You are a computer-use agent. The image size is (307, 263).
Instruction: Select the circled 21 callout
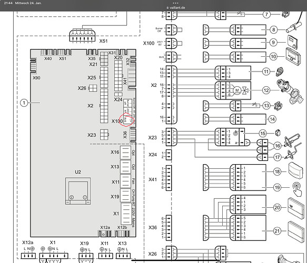click(277, 231)
